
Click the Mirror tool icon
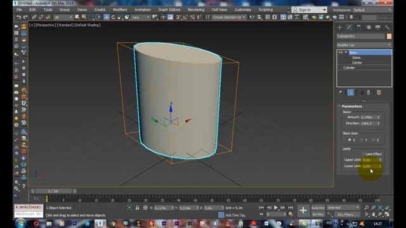point(252,17)
